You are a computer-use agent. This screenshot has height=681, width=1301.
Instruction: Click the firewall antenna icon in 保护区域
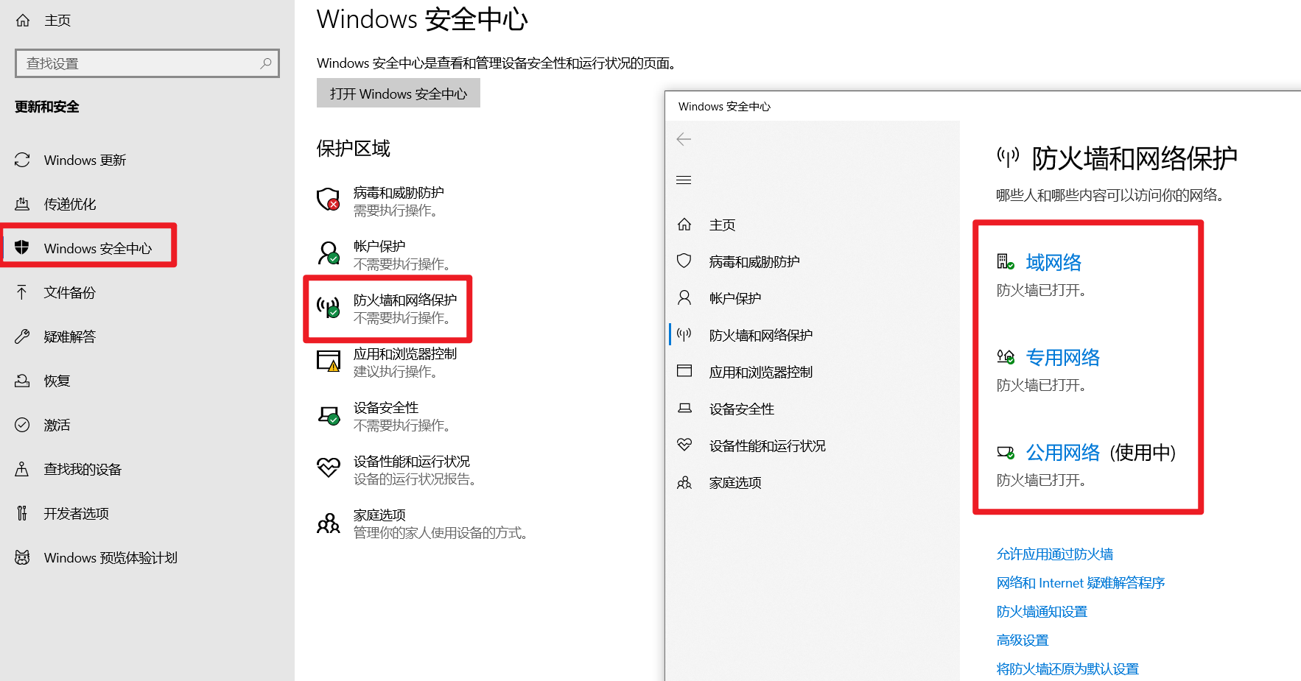329,306
